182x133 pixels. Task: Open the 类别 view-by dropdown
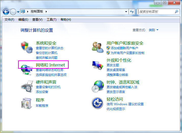coord(153,30)
